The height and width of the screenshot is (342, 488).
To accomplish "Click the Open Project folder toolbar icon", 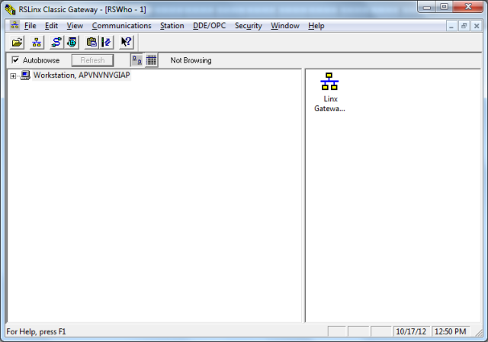I will click(x=17, y=42).
